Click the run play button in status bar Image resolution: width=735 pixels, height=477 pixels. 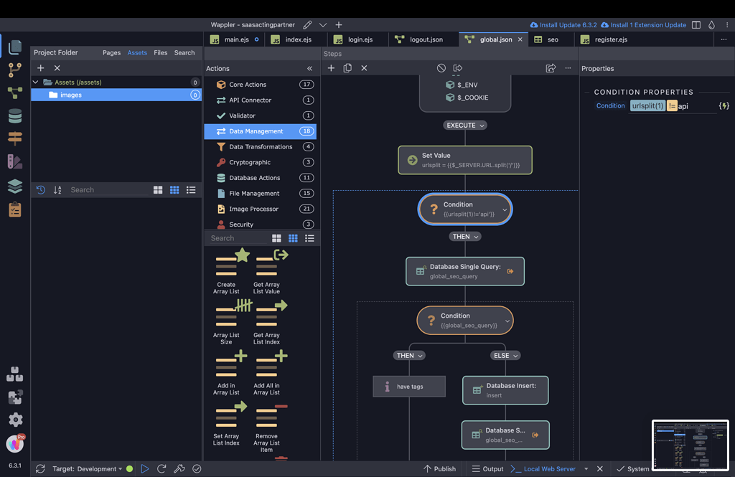[145, 468]
